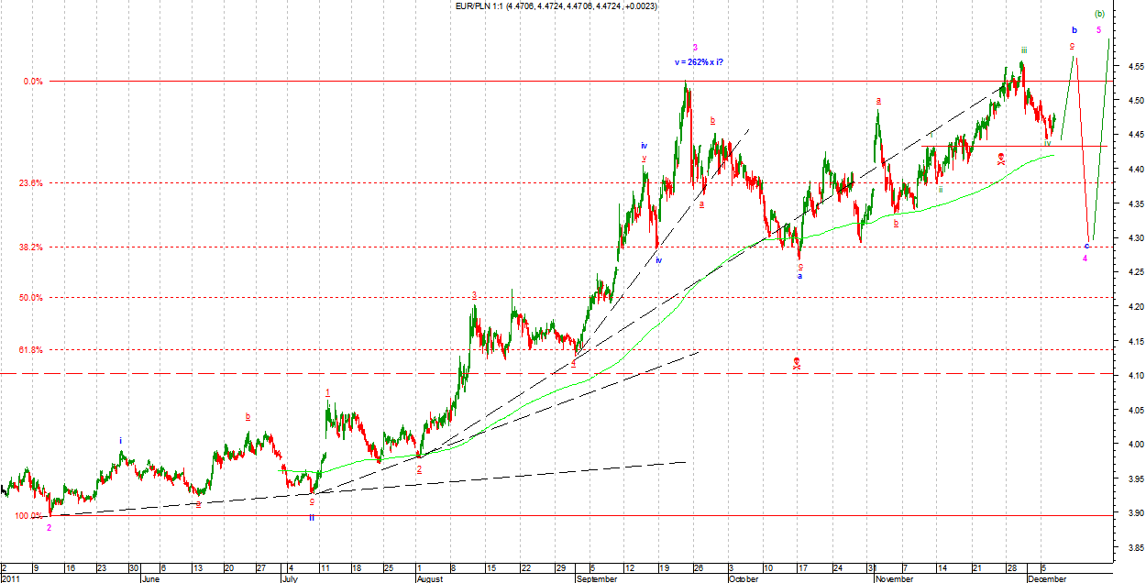Click the skull marker below the 4.43 horizontal line
The width and height of the screenshot is (1146, 583).
click(x=1001, y=159)
